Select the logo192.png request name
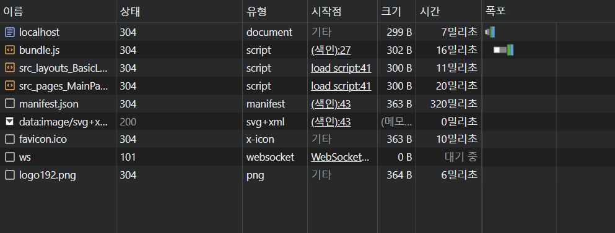Image resolution: width=615 pixels, height=233 pixels. (48, 175)
